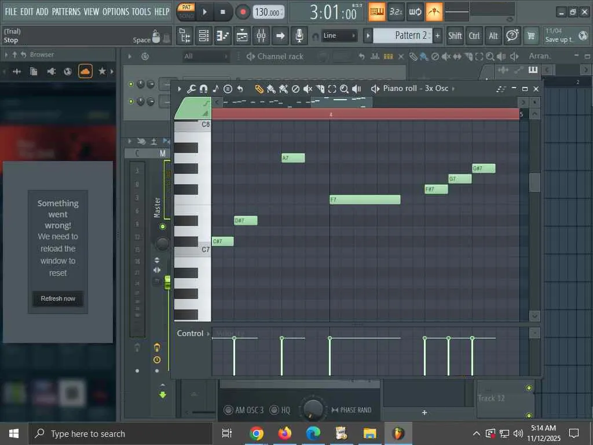The image size is (593, 445).
Task: Click the 130.000 tempo field
Action: [268, 12]
